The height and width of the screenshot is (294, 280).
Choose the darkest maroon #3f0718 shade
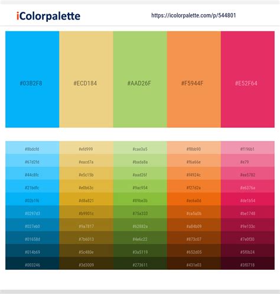[x=248, y=263]
